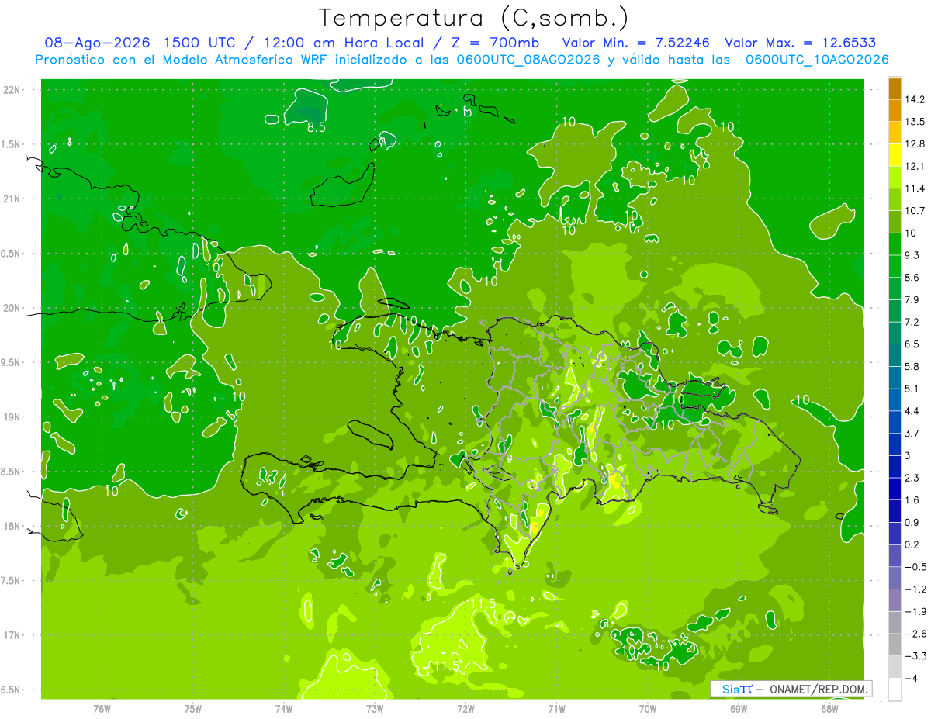Viewport: 931px width, 719px height.
Task: Click the '14.2' colorbar value label
Action: (915, 99)
